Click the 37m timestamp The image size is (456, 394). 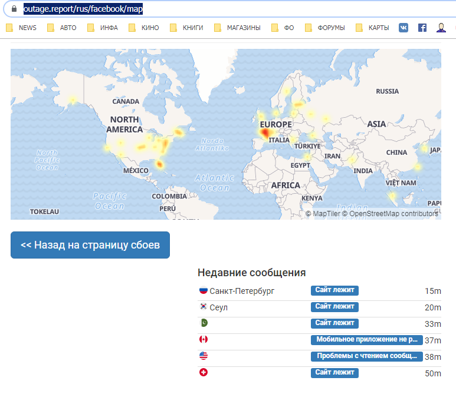(x=433, y=340)
